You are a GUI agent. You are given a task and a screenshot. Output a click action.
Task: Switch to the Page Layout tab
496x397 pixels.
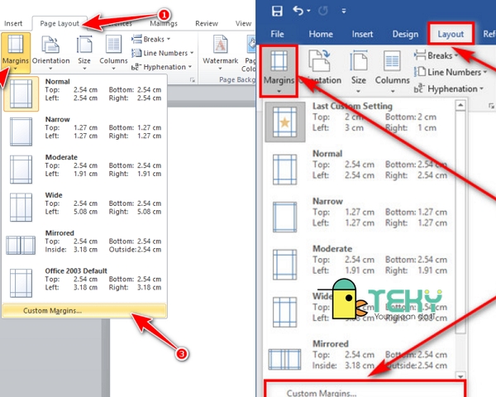tap(60, 23)
